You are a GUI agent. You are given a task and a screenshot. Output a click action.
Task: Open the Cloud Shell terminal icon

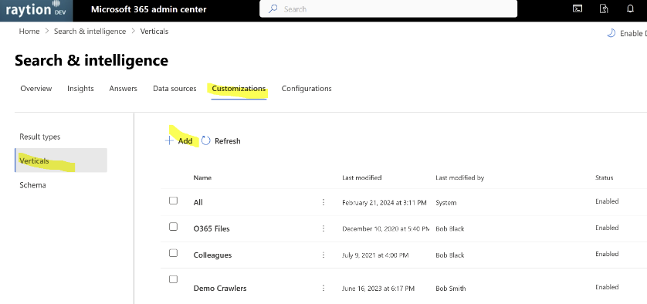click(578, 9)
